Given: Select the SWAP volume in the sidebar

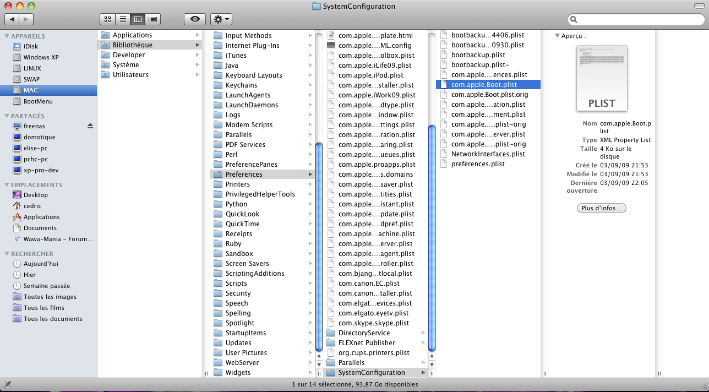Looking at the screenshot, I should click(31, 79).
